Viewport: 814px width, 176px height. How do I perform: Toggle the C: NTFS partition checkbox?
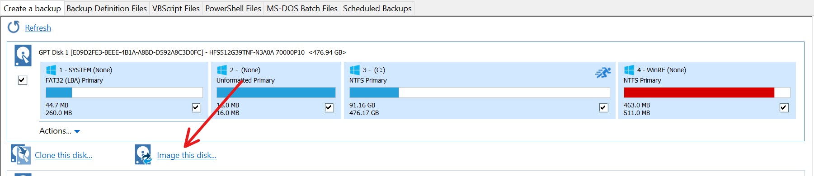[603, 107]
